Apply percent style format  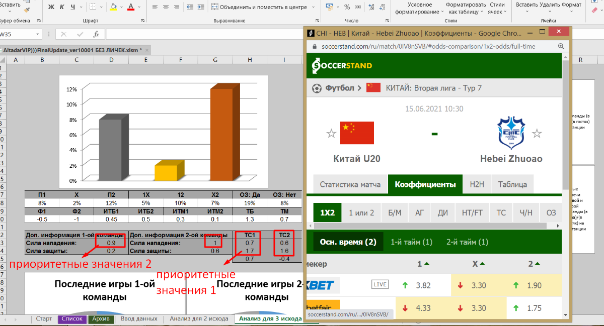(347, 7)
